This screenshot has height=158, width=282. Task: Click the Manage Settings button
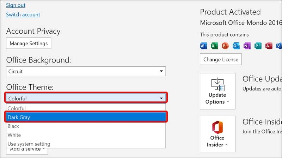[x=29, y=43]
